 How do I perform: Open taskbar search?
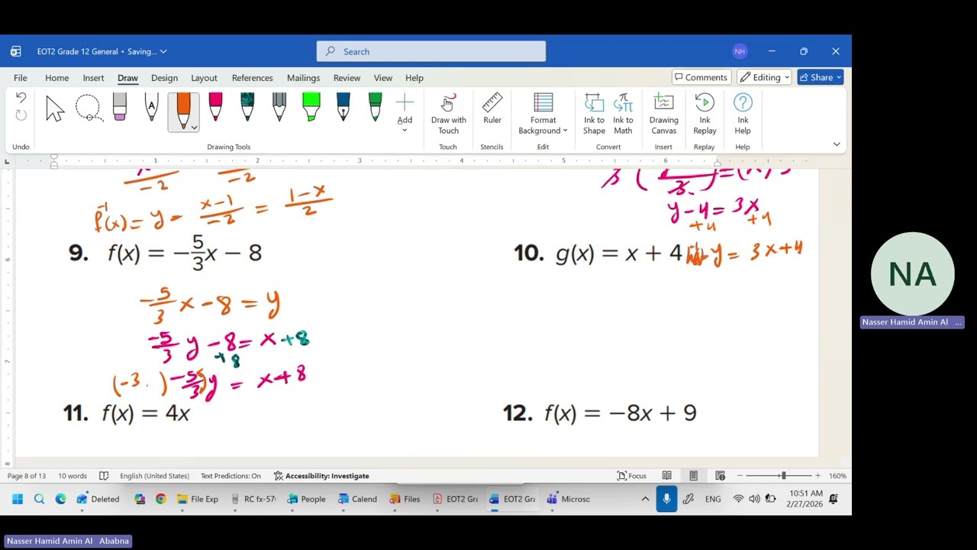[x=39, y=499]
